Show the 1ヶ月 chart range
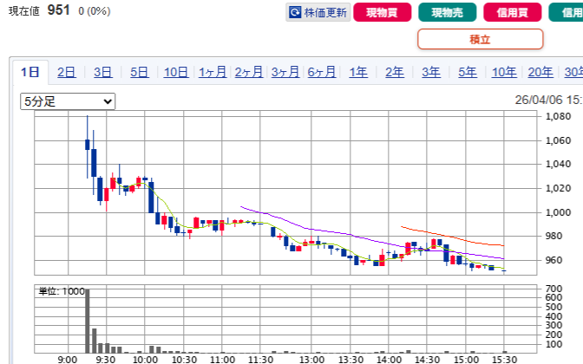The image size is (583, 364). 213,72
